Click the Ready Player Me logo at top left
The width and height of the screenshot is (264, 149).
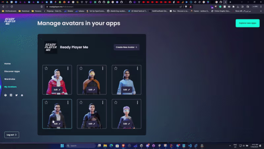(10, 21)
